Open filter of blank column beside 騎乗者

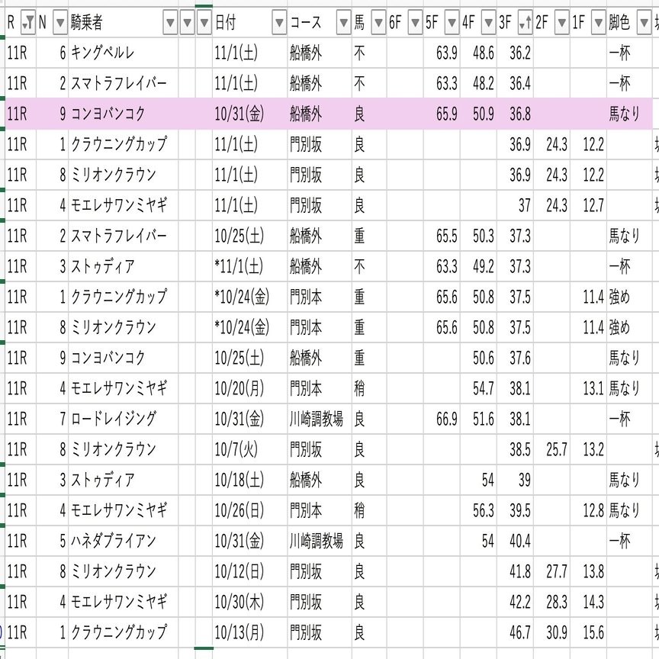coord(187,23)
